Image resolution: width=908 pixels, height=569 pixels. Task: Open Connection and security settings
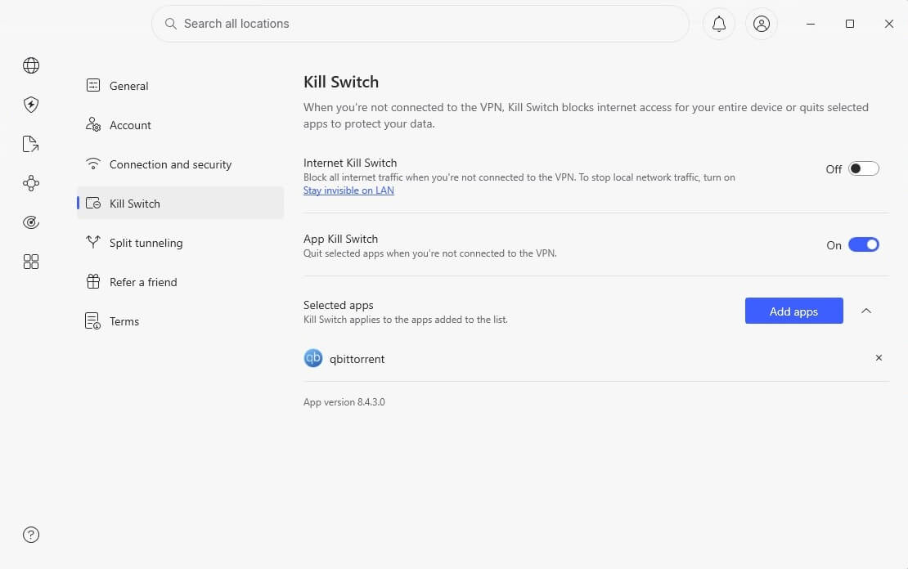tap(180, 164)
